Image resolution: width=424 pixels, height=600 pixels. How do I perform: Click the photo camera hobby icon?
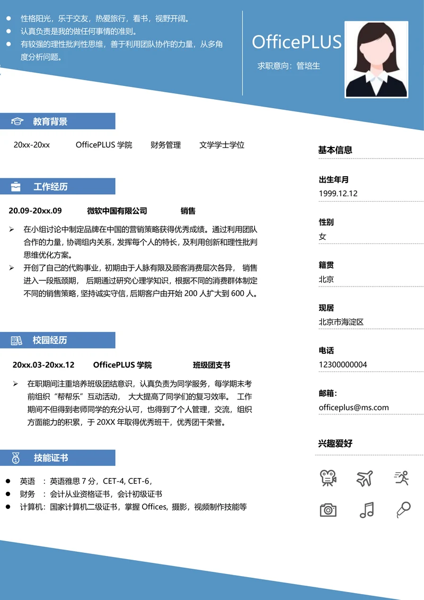click(328, 510)
